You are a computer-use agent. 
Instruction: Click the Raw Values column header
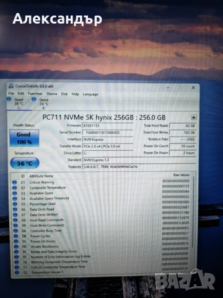pos(181,175)
